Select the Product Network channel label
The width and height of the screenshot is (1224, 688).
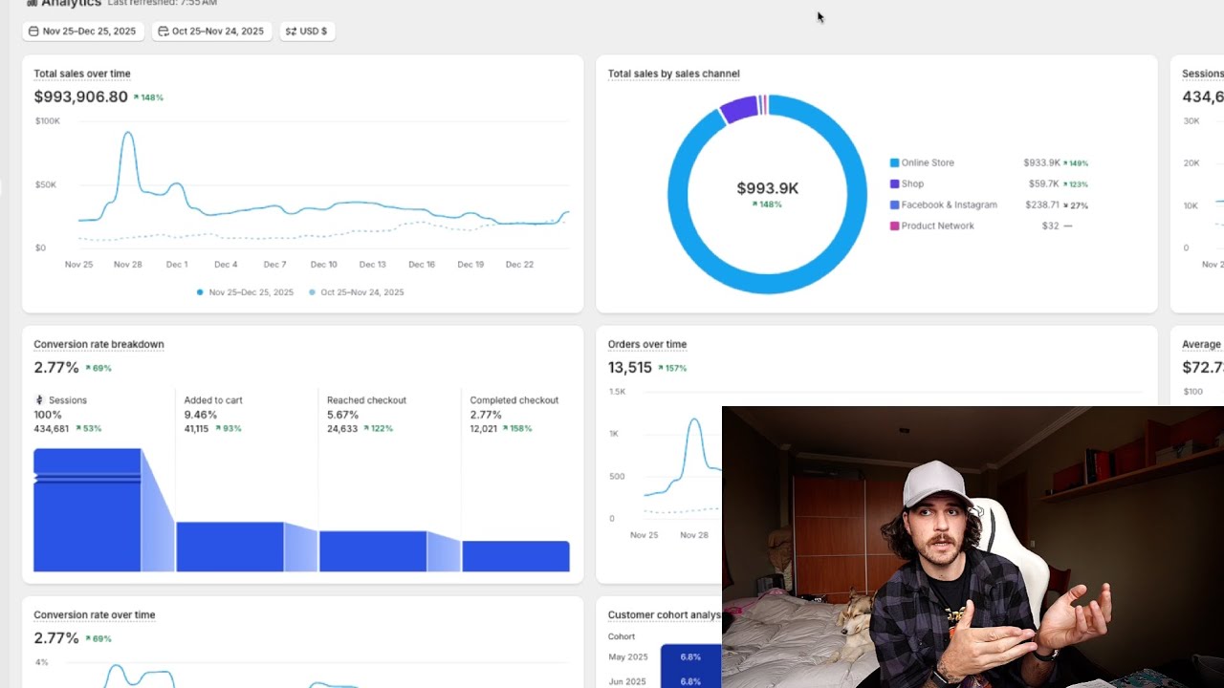click(938, 226)
